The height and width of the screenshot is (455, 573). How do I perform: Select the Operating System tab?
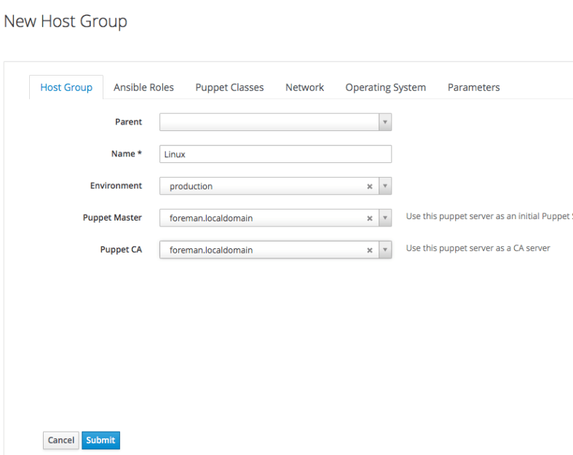(385, 87)
